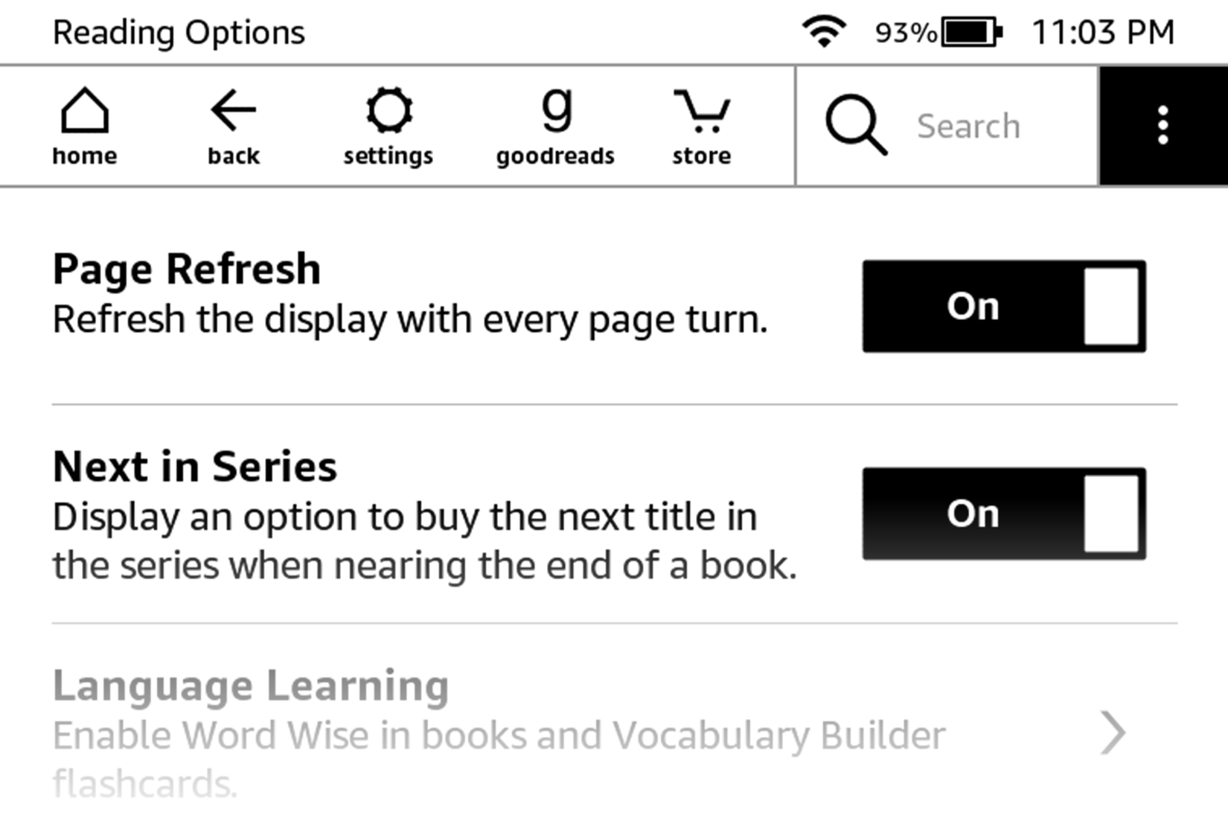Select the Goodreads icon

click(x=554, y=124)
